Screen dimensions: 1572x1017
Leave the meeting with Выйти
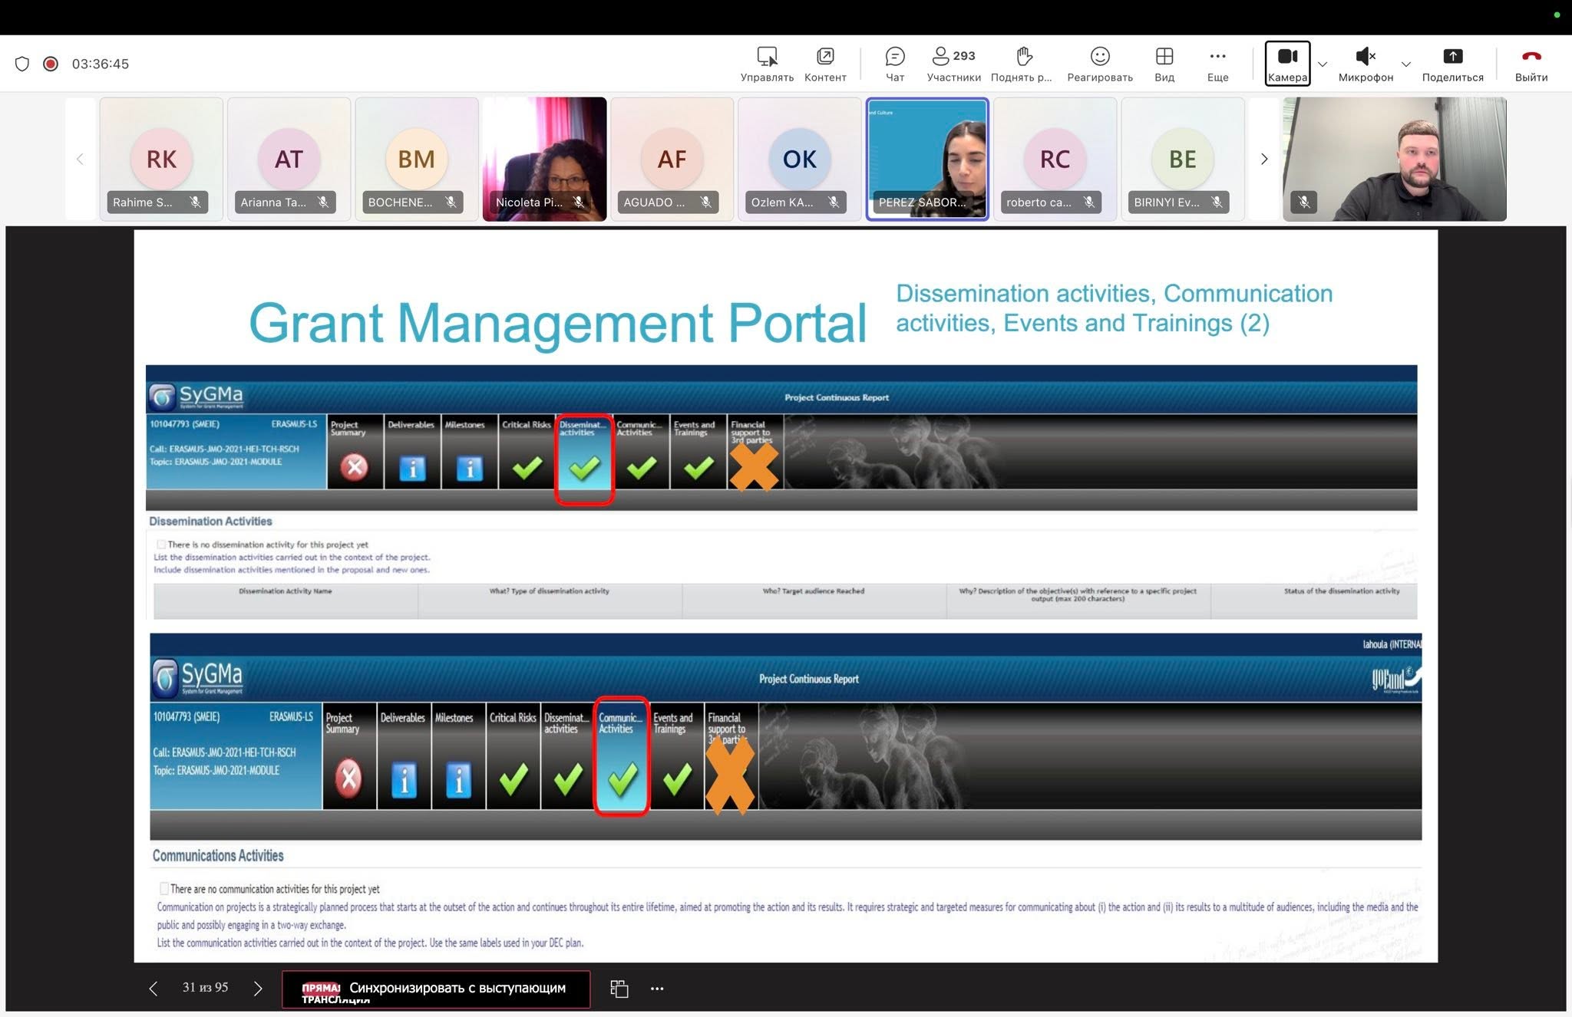[x=1531, y=64]
